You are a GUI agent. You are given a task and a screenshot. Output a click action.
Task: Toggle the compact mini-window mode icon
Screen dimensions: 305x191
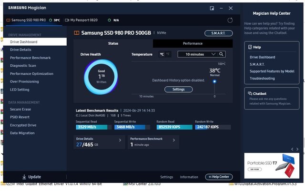click(x=212, y=8)
